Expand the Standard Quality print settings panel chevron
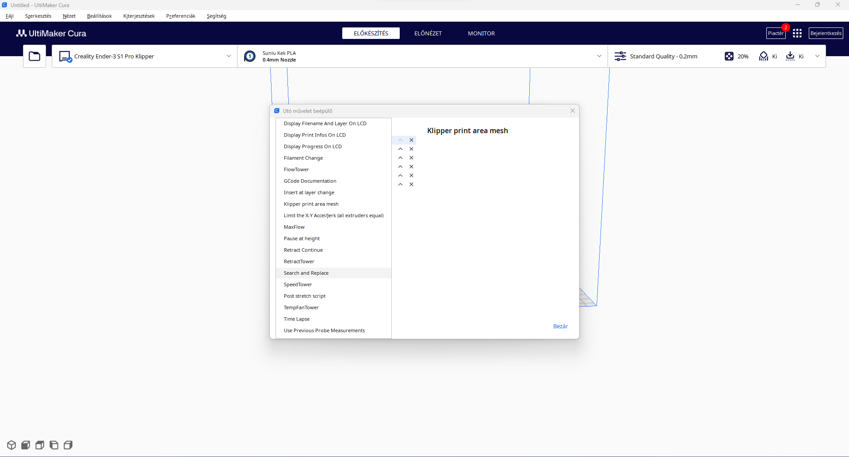 pyautogui.click(x=817, y=56)
